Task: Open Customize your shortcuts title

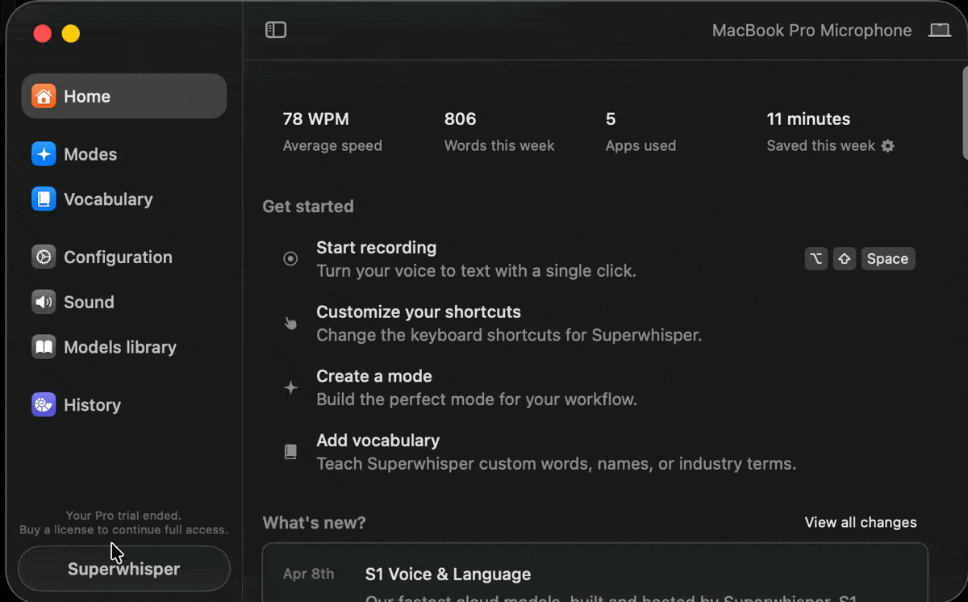Action: tap(419, 312)
